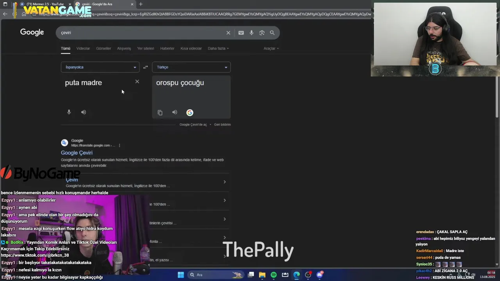Open Spotify from the taskbar

click(273, 275)
